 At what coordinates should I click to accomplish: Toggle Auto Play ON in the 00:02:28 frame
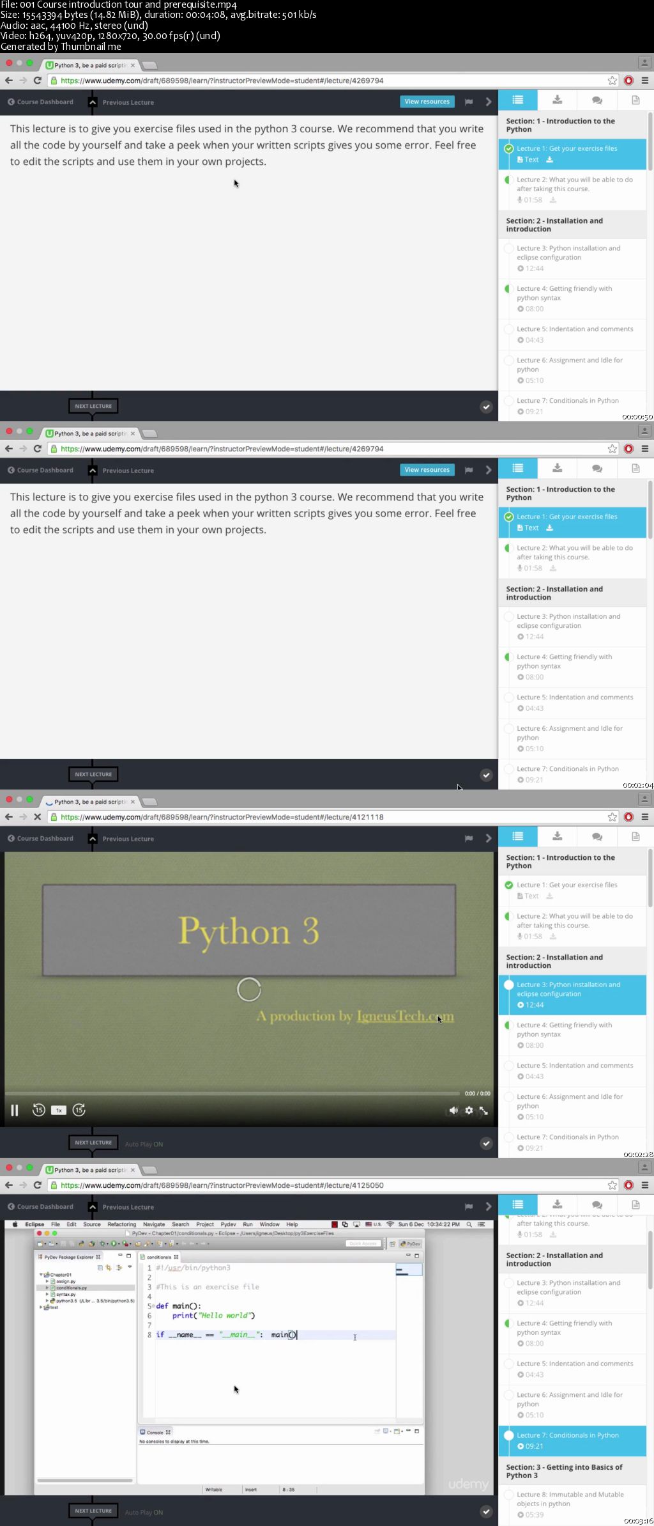(144, 1144)
